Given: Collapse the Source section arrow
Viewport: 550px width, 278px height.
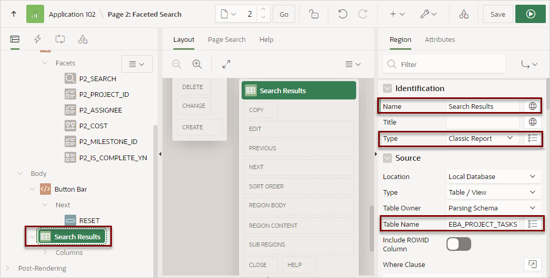Looking at the screenshot, I should click(x=387, y=158).
